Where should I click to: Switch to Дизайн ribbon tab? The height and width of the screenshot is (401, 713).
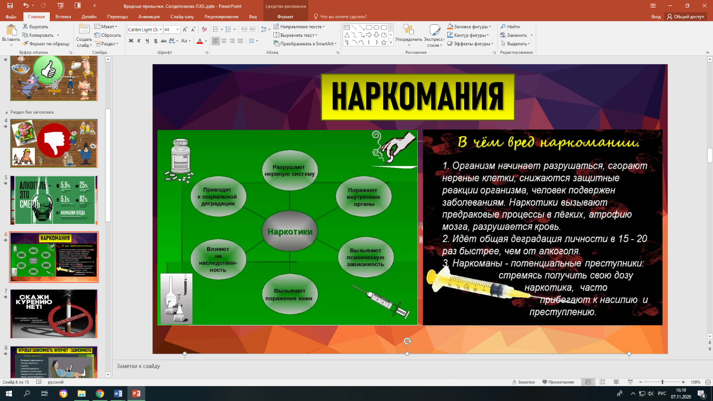90,16
